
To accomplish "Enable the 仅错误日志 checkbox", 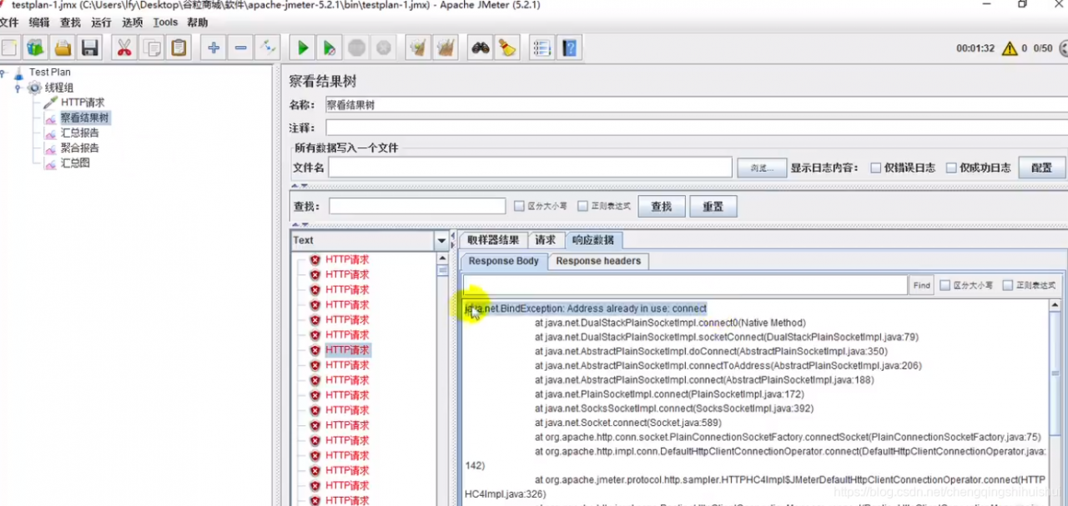I will 876,168.
